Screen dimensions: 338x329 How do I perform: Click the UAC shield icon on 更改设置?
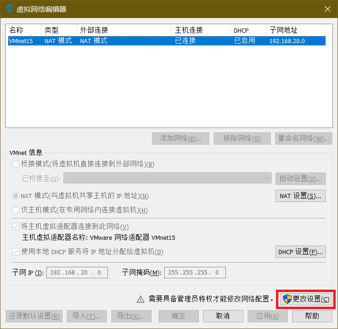287,299
